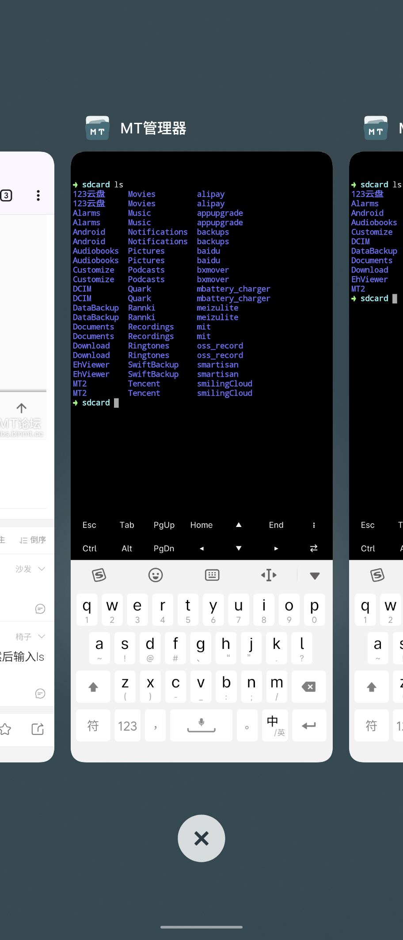
Task: Switch to the 123 numeric keyboard
Action: [x=127, y=725]
